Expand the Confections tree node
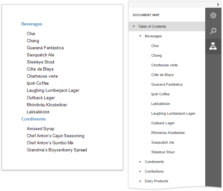 pyautogui.click(x=140, y=171)
